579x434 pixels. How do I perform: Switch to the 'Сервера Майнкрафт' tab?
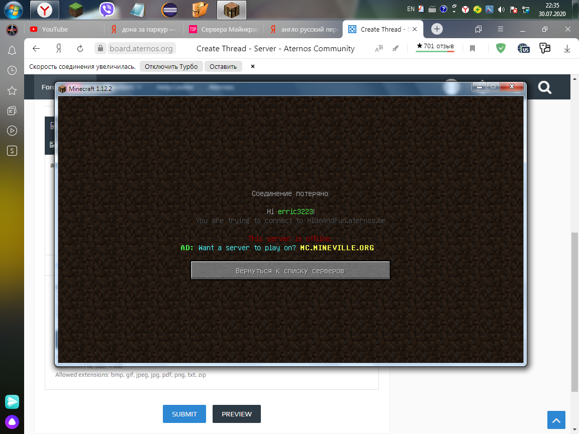[224, 29]
